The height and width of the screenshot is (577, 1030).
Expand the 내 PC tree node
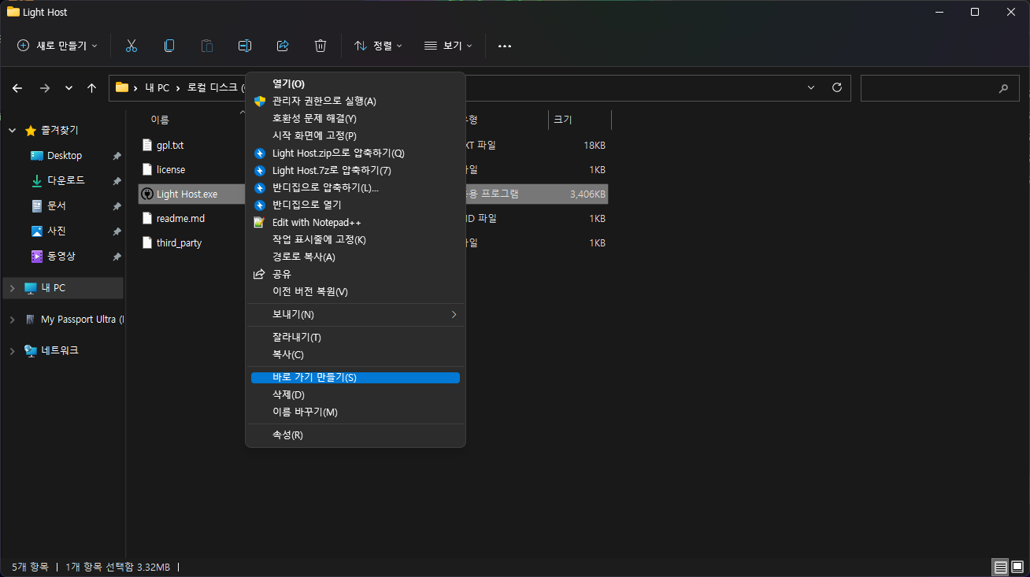pyautogui.click(x=12, y=288)
